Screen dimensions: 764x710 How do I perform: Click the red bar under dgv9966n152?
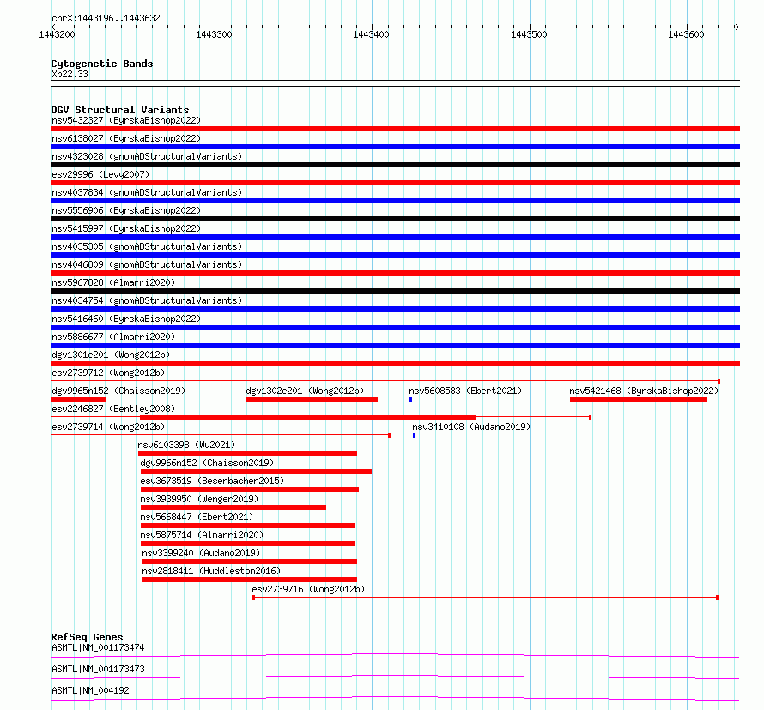(257, 471)
